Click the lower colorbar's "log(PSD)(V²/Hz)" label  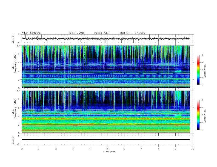point(205,116)
